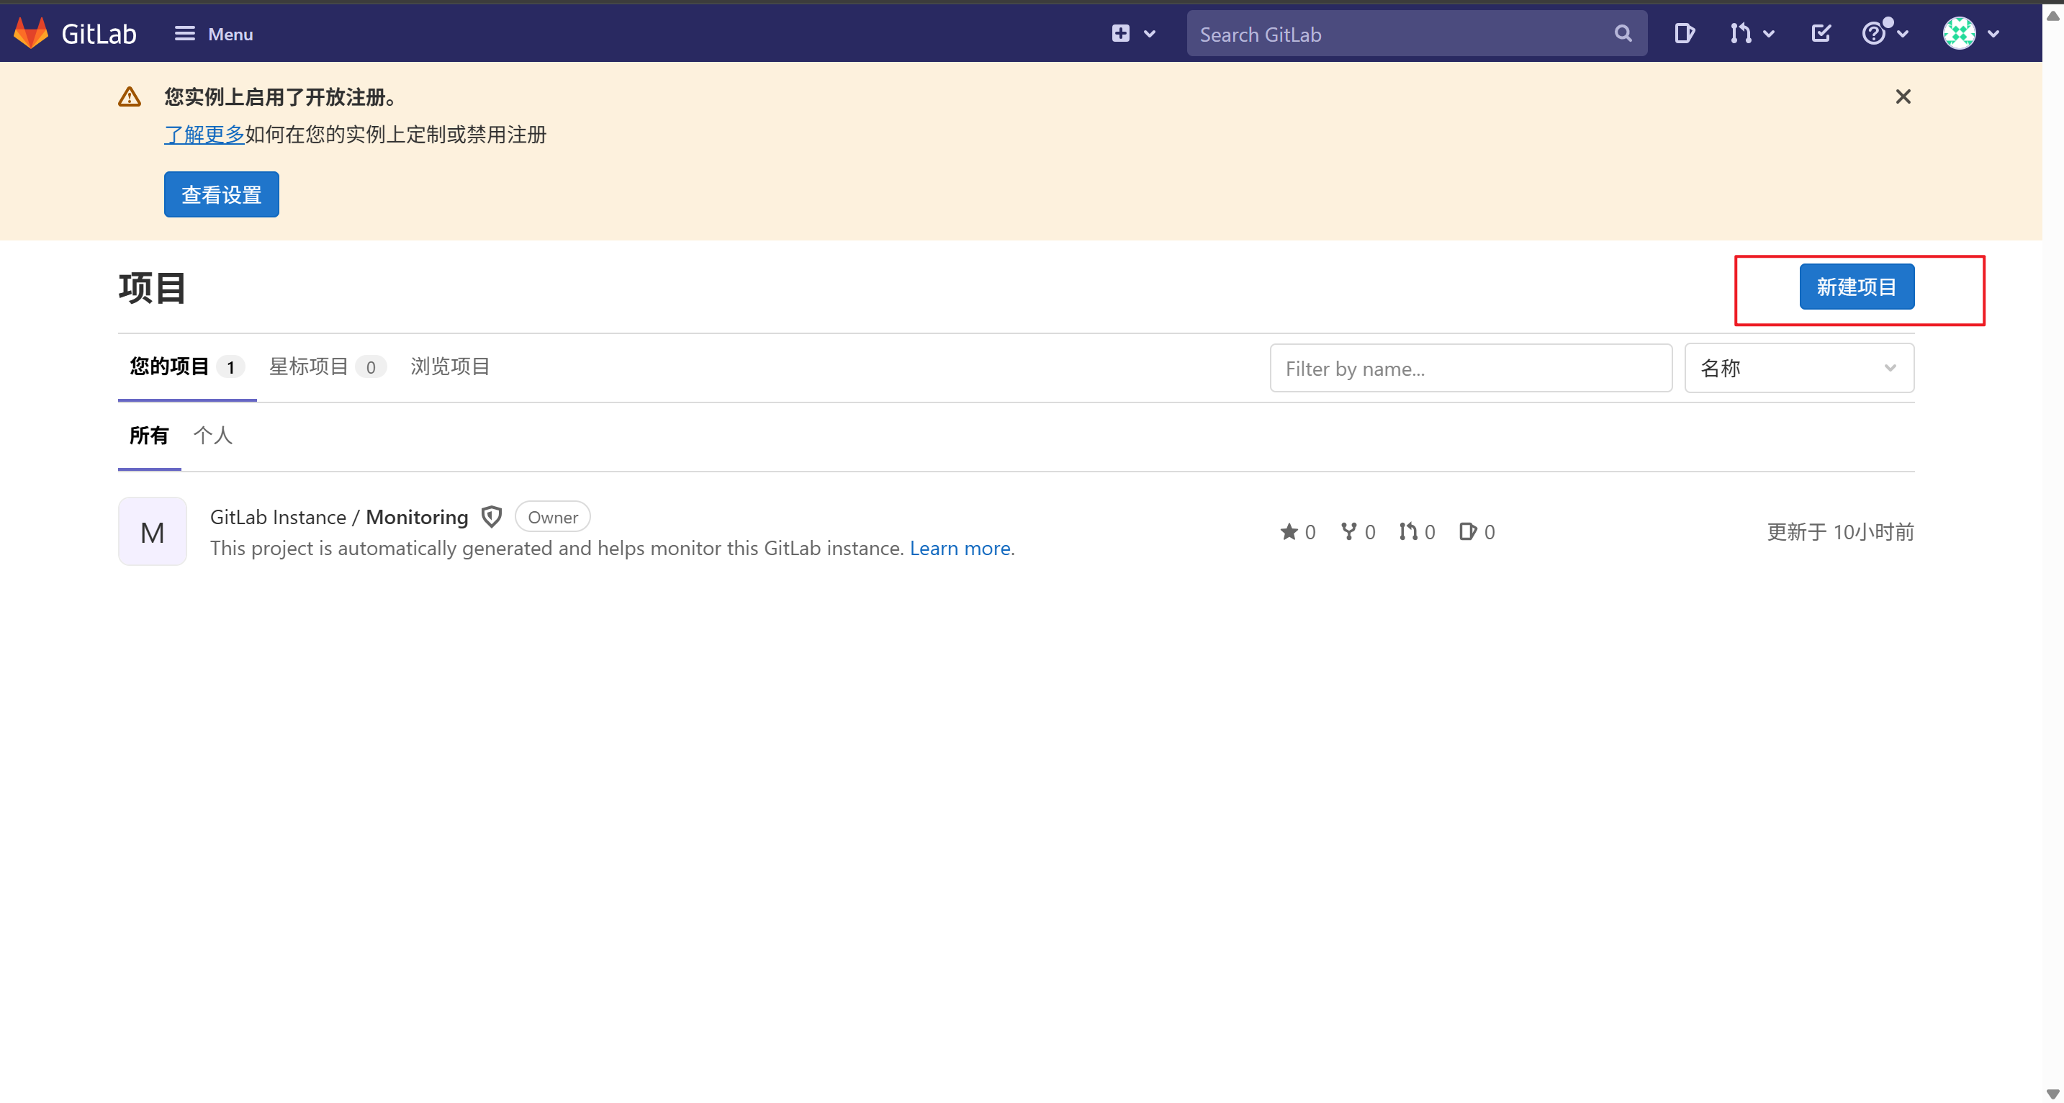This screenshot has height=1103, width=2064.
Task: Open the user avatar menu
Action: [1970, 34]
